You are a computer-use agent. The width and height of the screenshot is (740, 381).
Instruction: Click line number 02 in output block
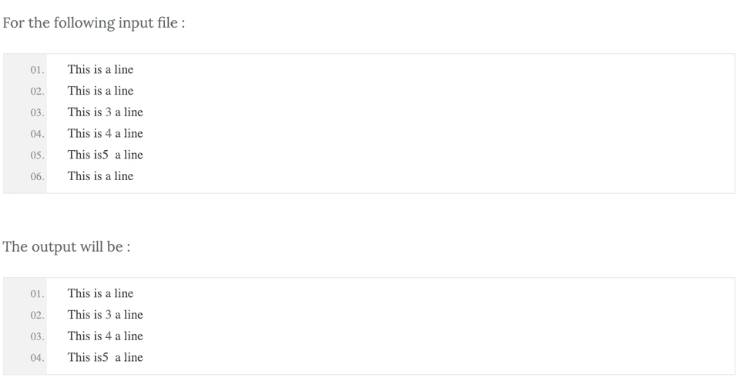[x=37, y=316]
